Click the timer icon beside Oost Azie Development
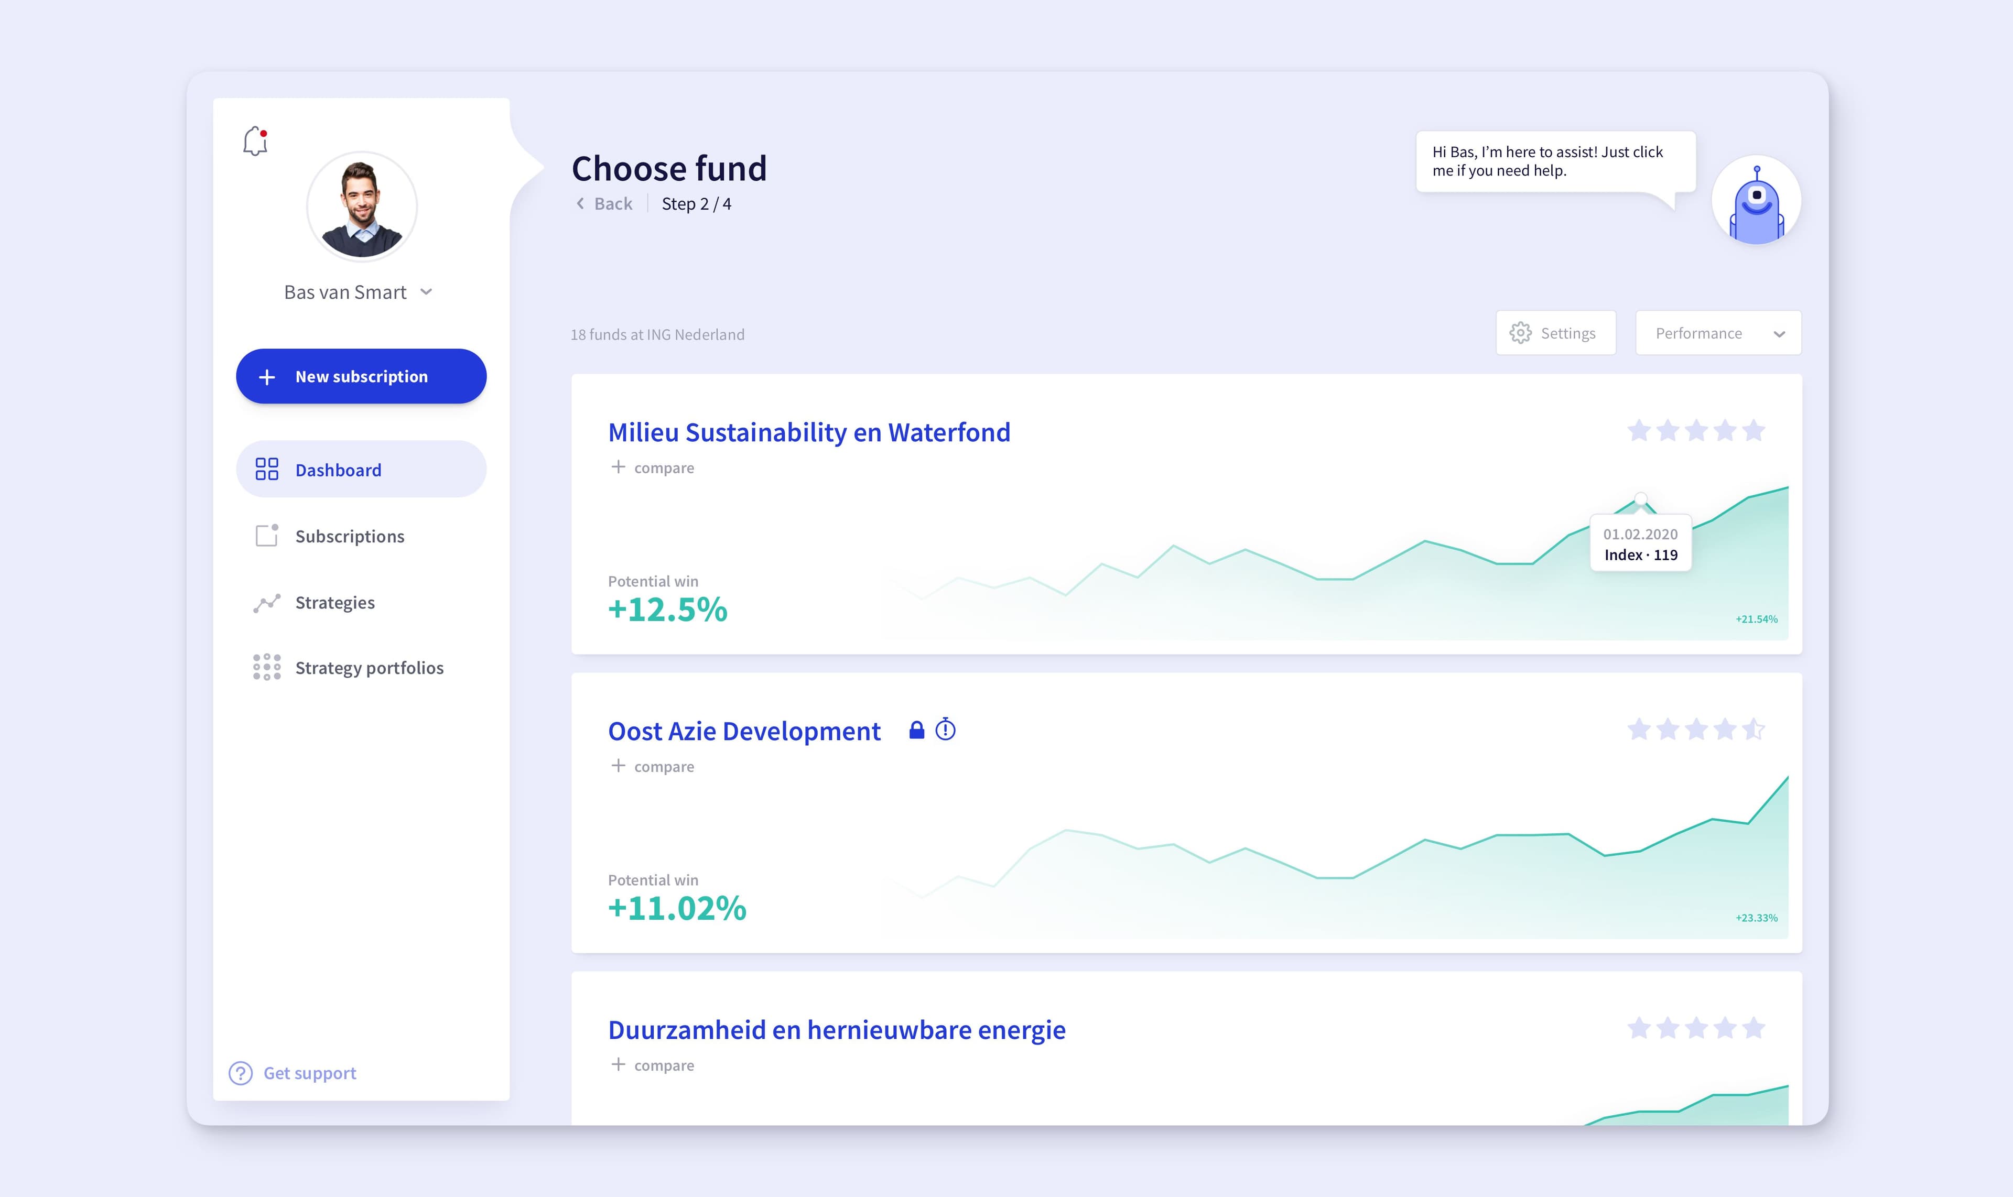Screen dimensions: 2013x1197 pyautogui.click(x=945, y=730)
